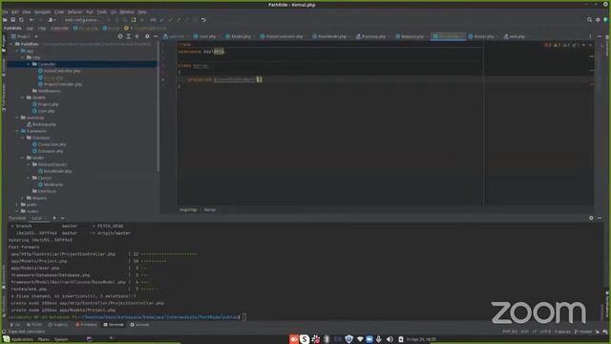The image size is (611, 344).
Task: Select ProjectController.php in project tree
Action: point(62,84)
